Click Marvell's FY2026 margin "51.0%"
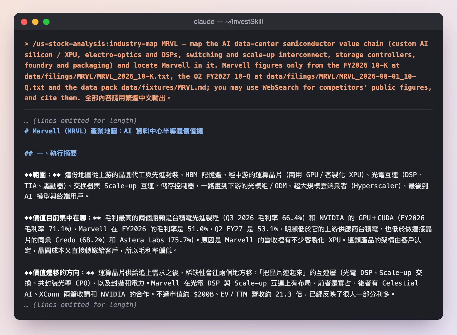 coord(198,229)
